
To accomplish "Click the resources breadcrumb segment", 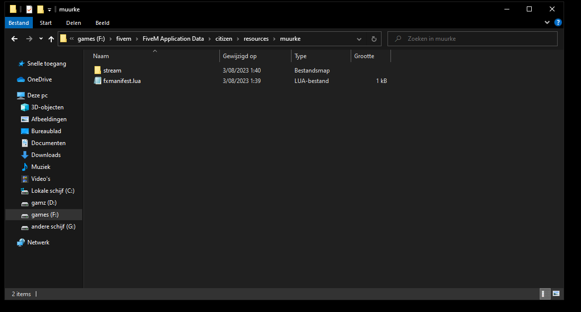I will pos(256,39).
